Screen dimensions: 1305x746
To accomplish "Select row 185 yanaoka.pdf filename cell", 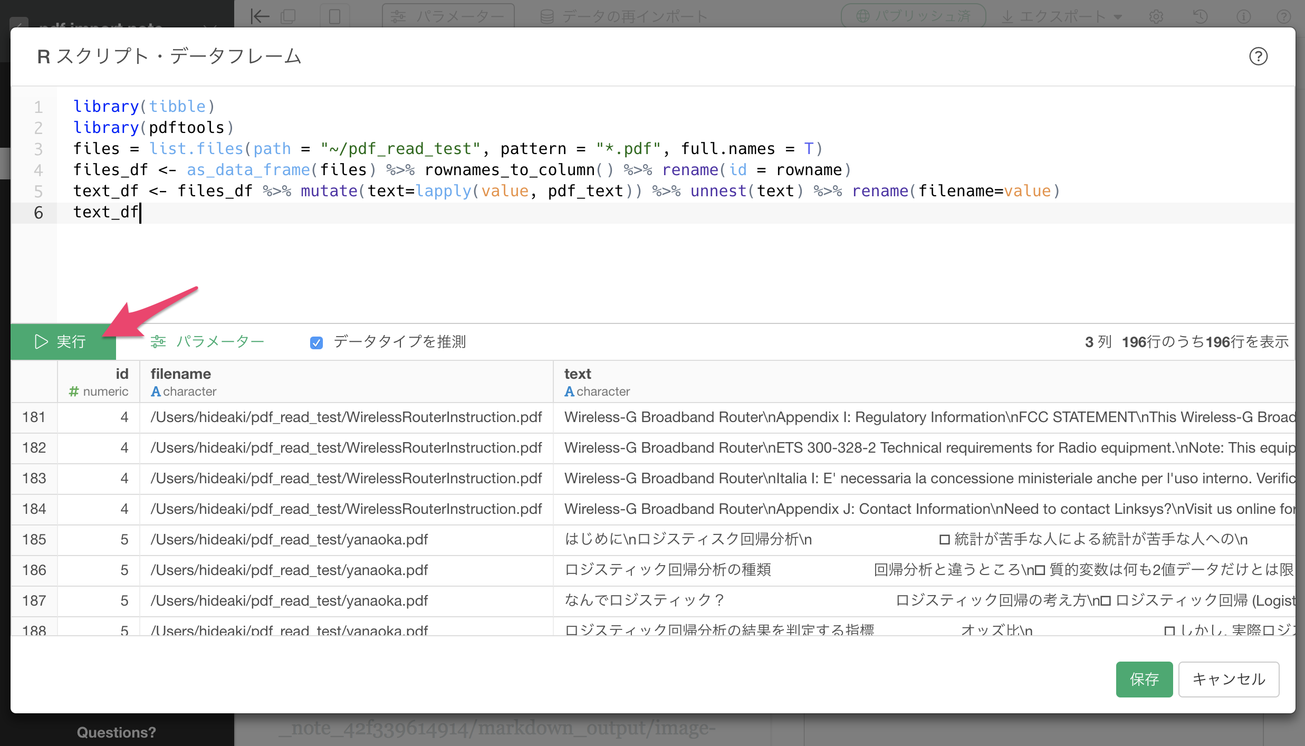I will (346, 540).
